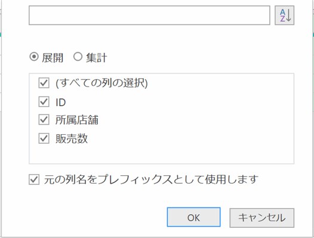Disable the 元の列名をプレフィックスとして使用します checkbox
314x238 pixels.
tap(34, 180)
